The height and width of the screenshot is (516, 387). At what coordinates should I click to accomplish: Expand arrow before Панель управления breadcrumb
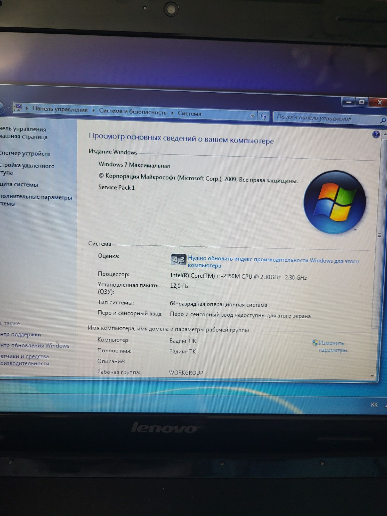[x=27, y=108]
